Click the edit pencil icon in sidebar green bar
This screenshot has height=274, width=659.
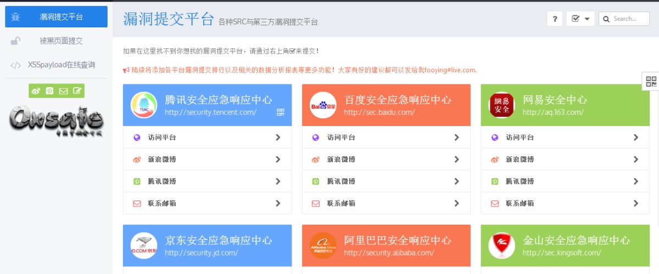77,91
